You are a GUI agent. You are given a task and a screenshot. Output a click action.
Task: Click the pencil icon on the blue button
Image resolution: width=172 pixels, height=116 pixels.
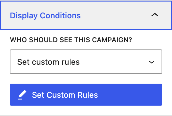22,95
